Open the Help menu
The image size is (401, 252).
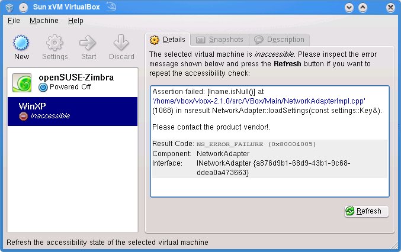click(76, 21)
